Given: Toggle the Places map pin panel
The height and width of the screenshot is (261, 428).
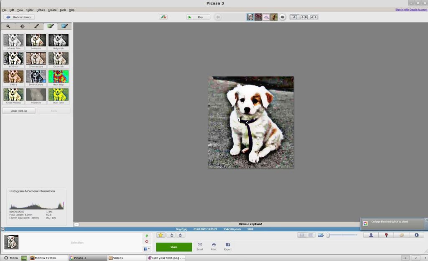Looking at the screenshot, I should click(386, 235).
